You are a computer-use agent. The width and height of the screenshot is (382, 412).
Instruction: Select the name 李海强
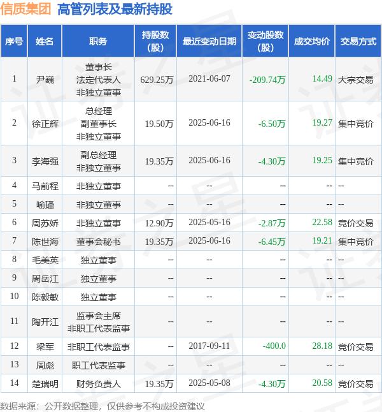pos(45,161)
